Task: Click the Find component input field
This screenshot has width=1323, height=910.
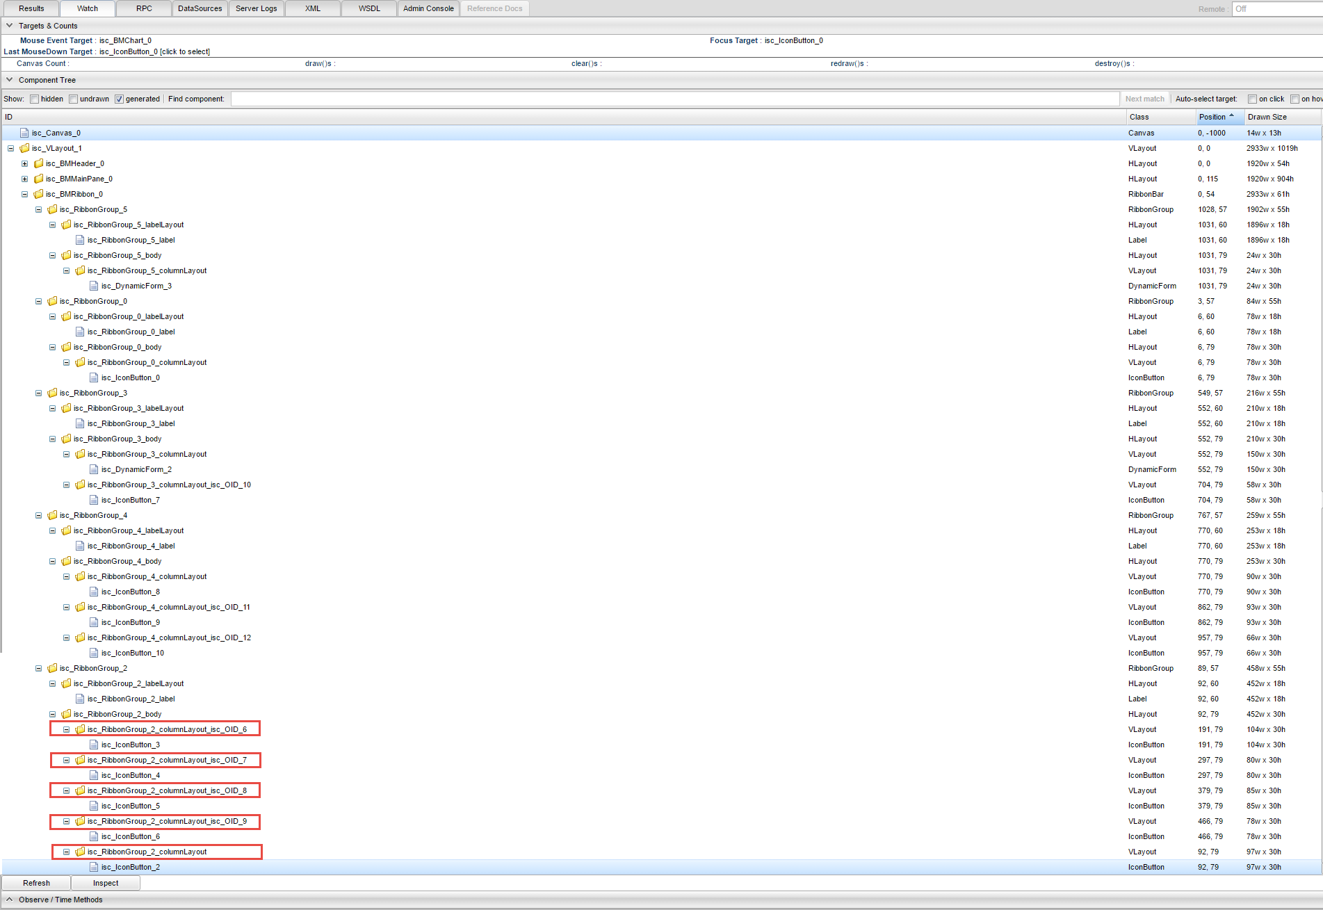Action: click(x=674, y=99)
